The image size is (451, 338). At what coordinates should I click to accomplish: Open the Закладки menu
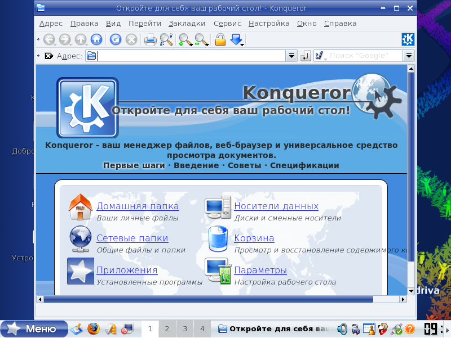pyautogui.click(x=187, y=24)
